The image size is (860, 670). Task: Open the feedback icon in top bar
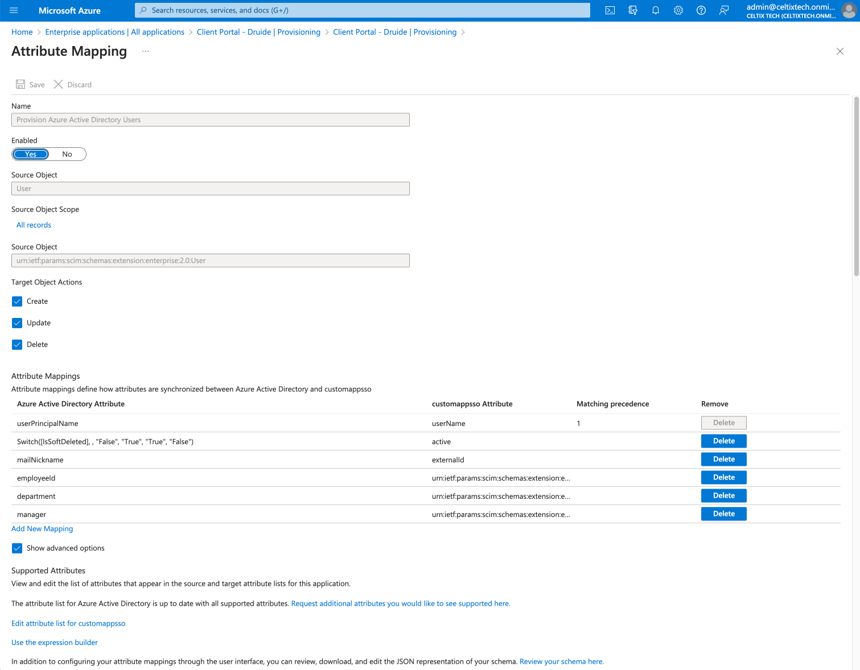(724, 10)
